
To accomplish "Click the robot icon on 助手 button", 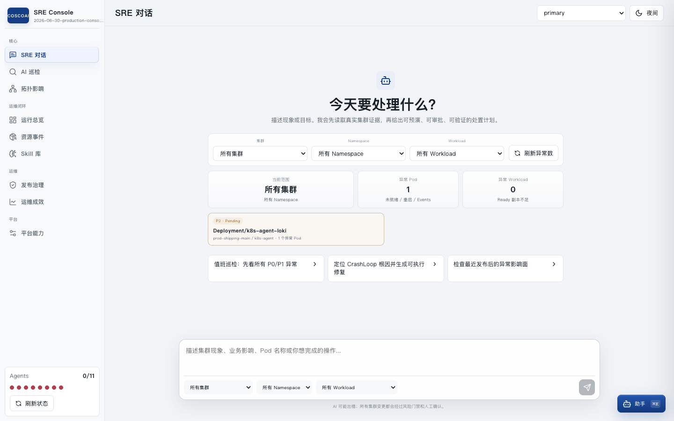I will point(627,404).
